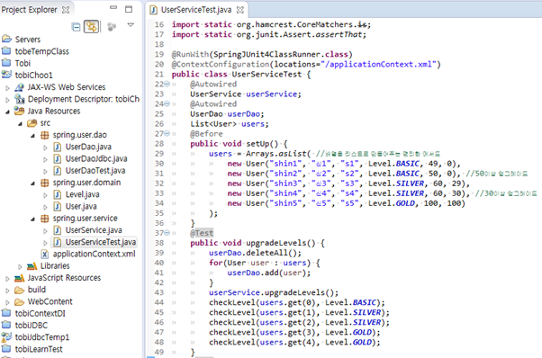Collapse the Java Resources node
The height and width of the screenshot is (358, 542).
pos(7,112)
